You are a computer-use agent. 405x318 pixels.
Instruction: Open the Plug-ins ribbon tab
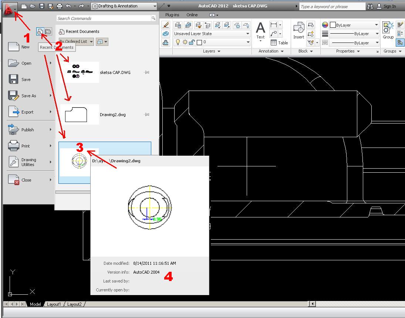[172, 15]
